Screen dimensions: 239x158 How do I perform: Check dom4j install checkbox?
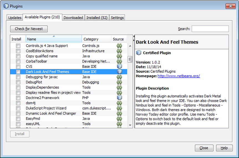[x=18, y=103]
